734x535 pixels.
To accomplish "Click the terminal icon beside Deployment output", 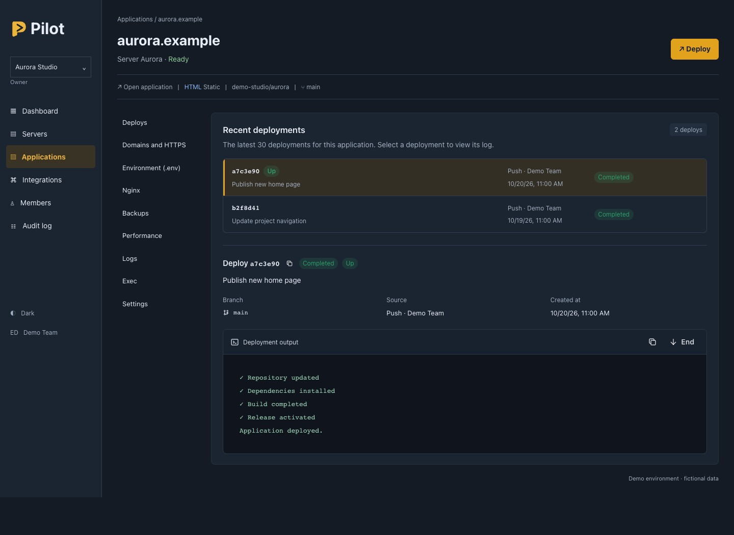I will [x=235, y=342].
